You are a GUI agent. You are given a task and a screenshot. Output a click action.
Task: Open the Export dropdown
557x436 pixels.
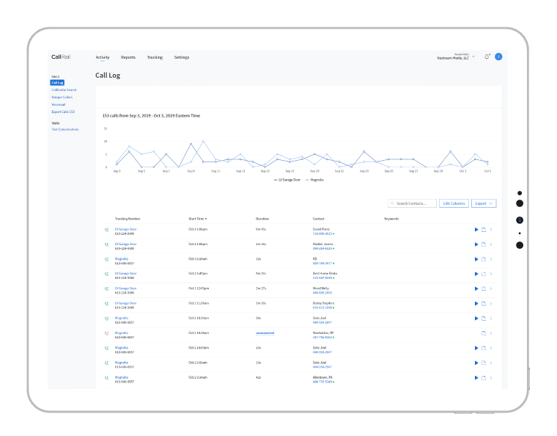(x=484, y=203)
